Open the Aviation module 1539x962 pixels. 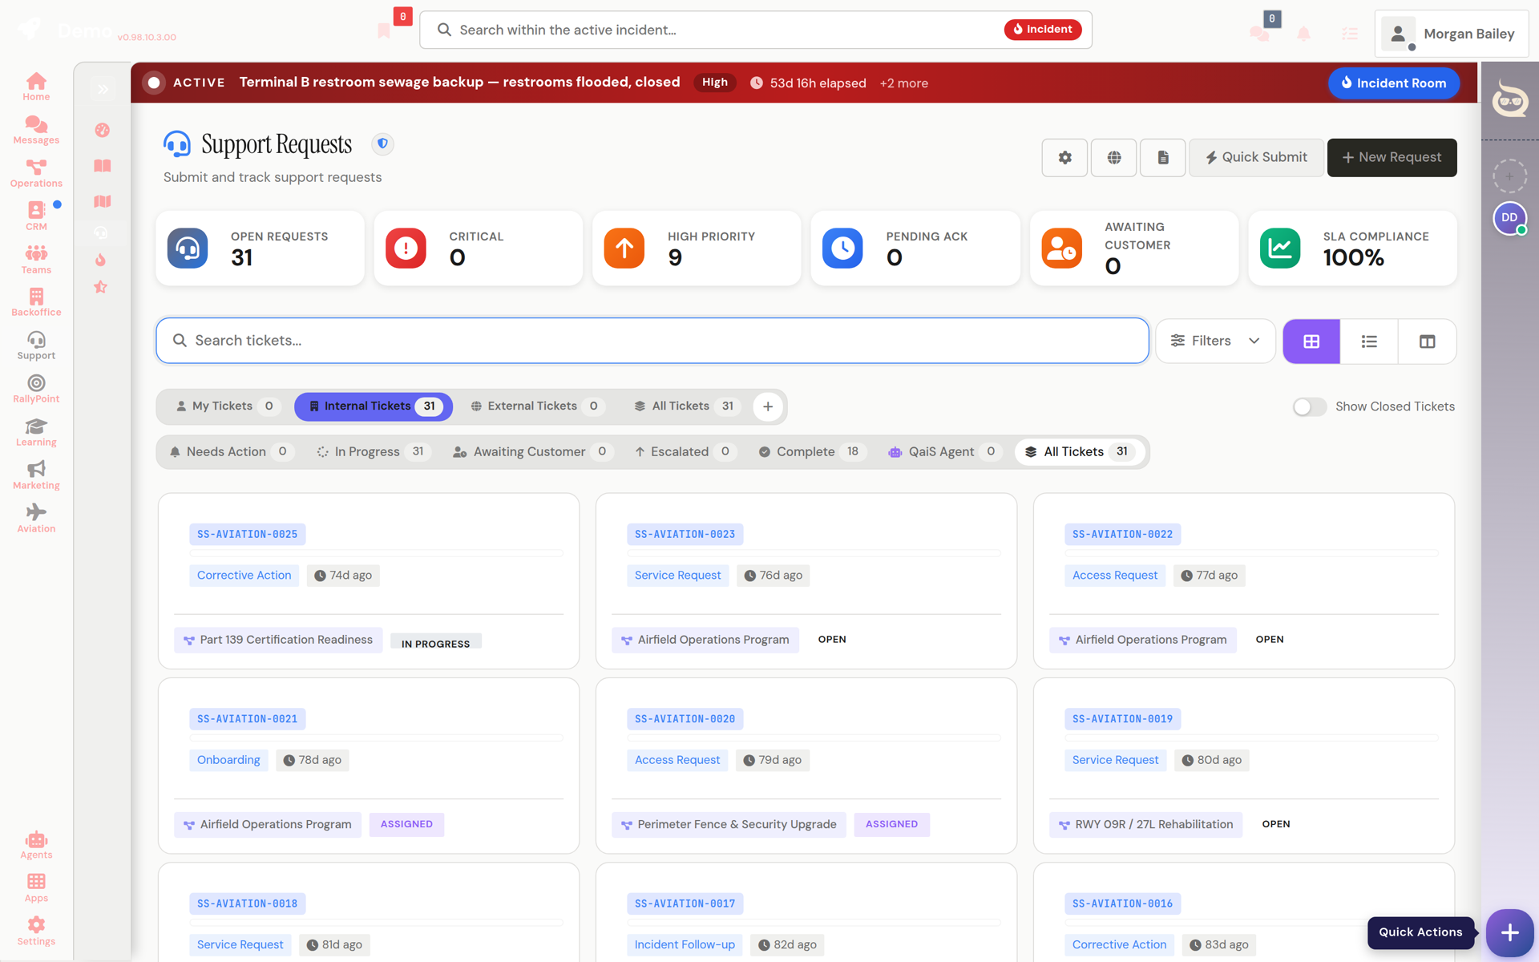point(36,519)
